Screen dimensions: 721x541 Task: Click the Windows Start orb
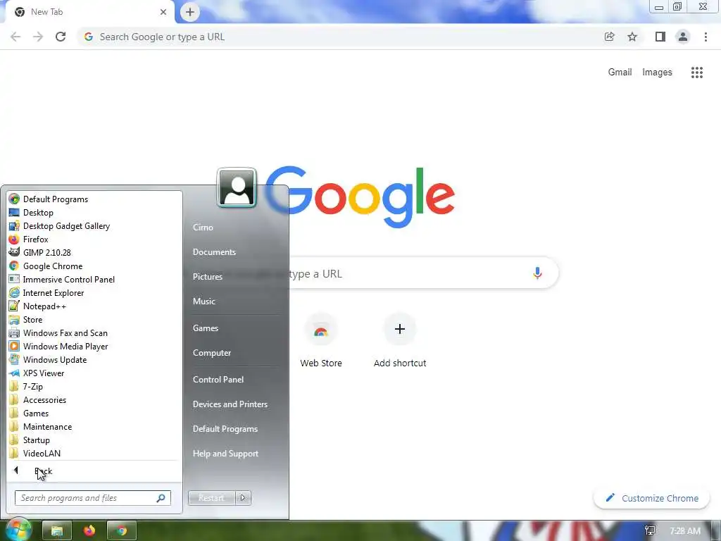tap(18, 530)
